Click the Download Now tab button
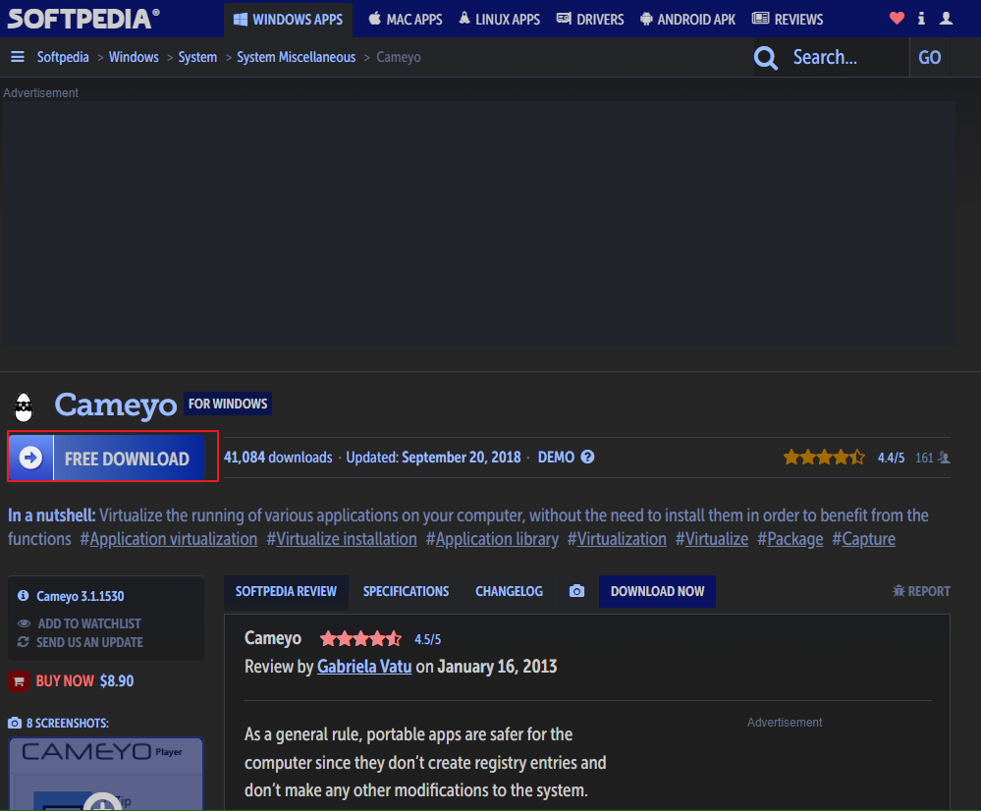 (x=658, y=591)
